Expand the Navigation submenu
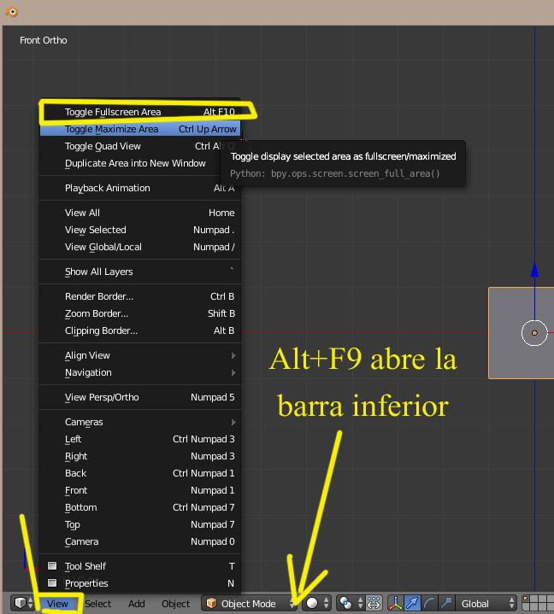Image resolution: width=554 pixels, height=614 pixels. (140, 373)
